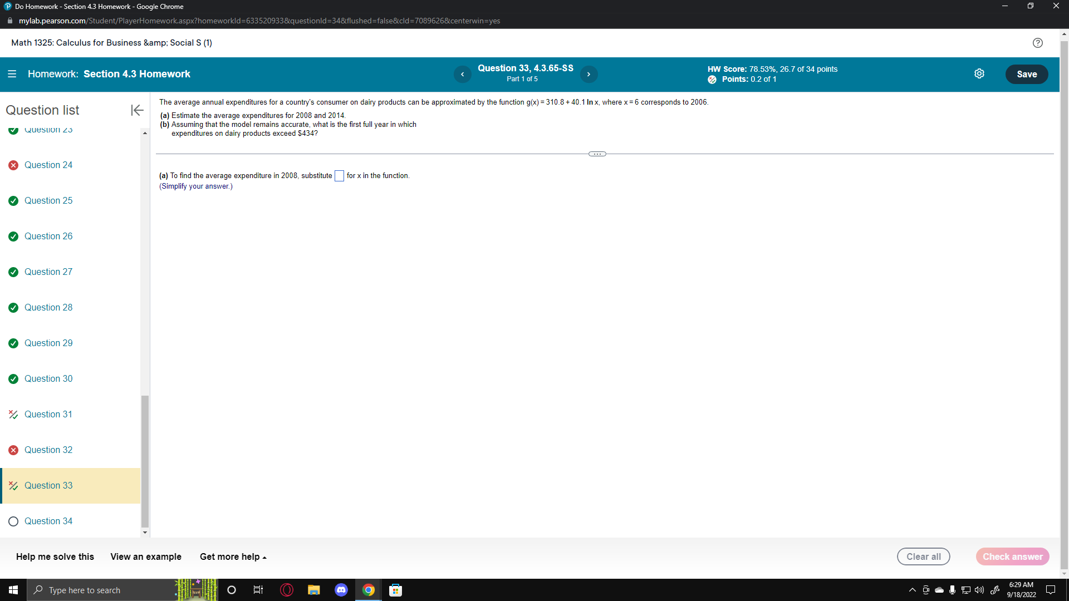Viewport: 1069px width, 601px height.
Task: Click Help me solve this
Action: click(x=55, y=556)
